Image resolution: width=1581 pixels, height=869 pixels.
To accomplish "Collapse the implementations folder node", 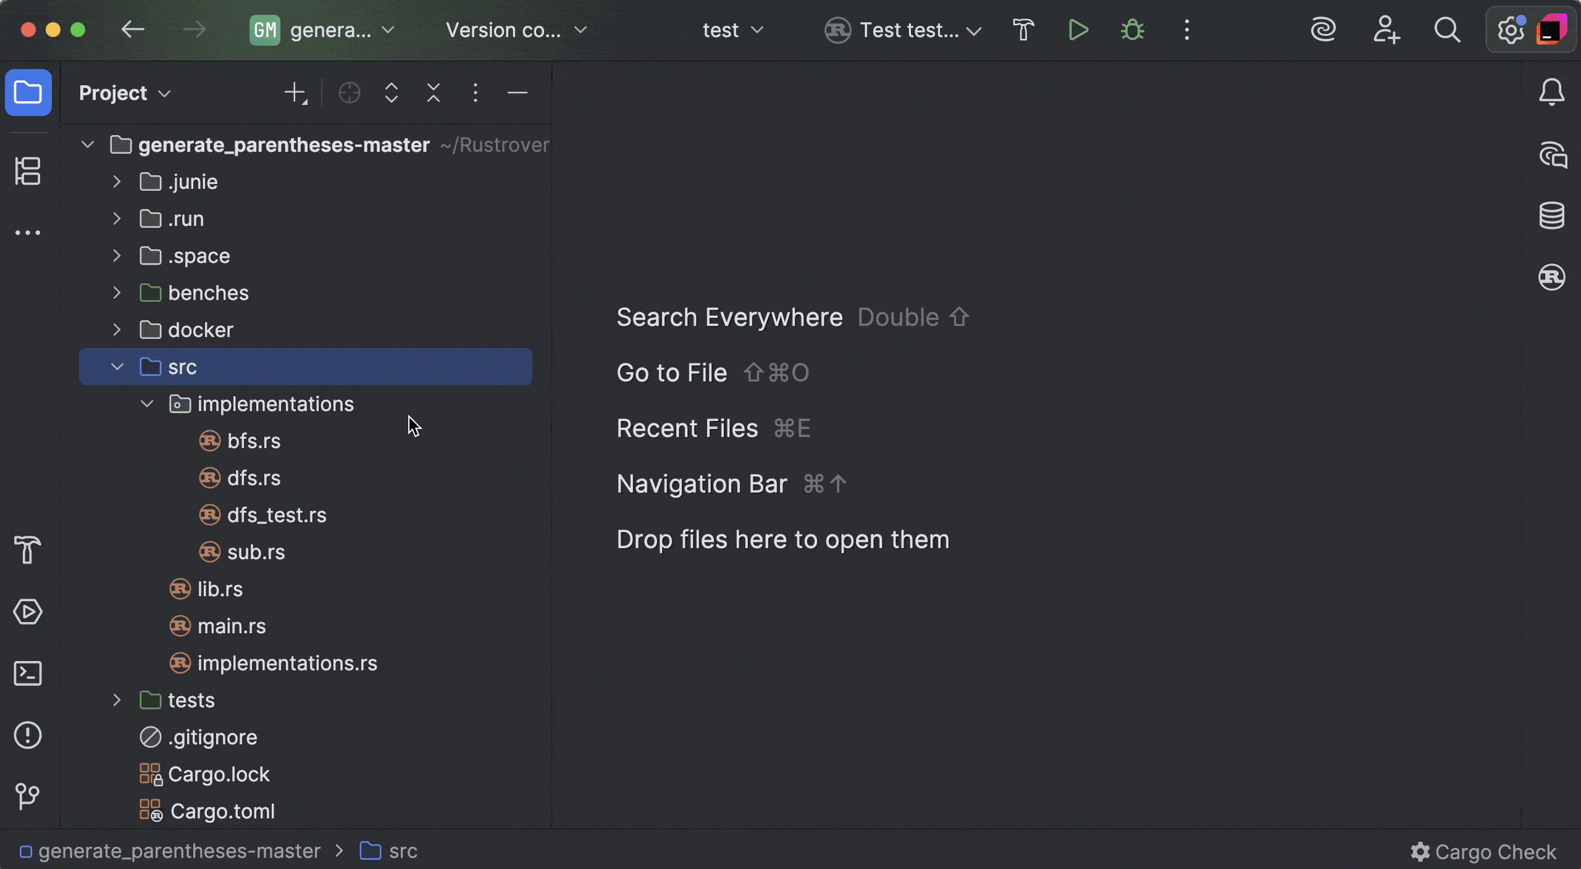I will pyautogui.click(x=147, y=404).
